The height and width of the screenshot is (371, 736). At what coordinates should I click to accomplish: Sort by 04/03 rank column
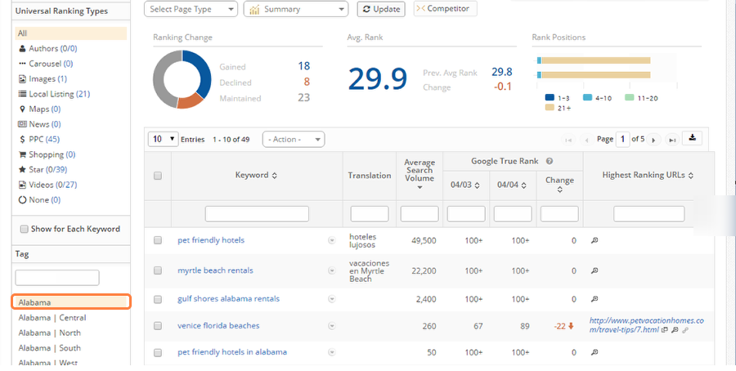pyautogui.click(x=477, y=185)
